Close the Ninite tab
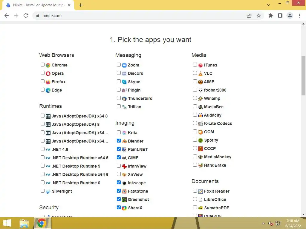 click(69, 5)
